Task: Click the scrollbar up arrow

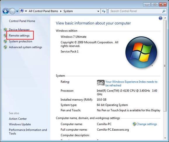Action: tap(165, 18)
